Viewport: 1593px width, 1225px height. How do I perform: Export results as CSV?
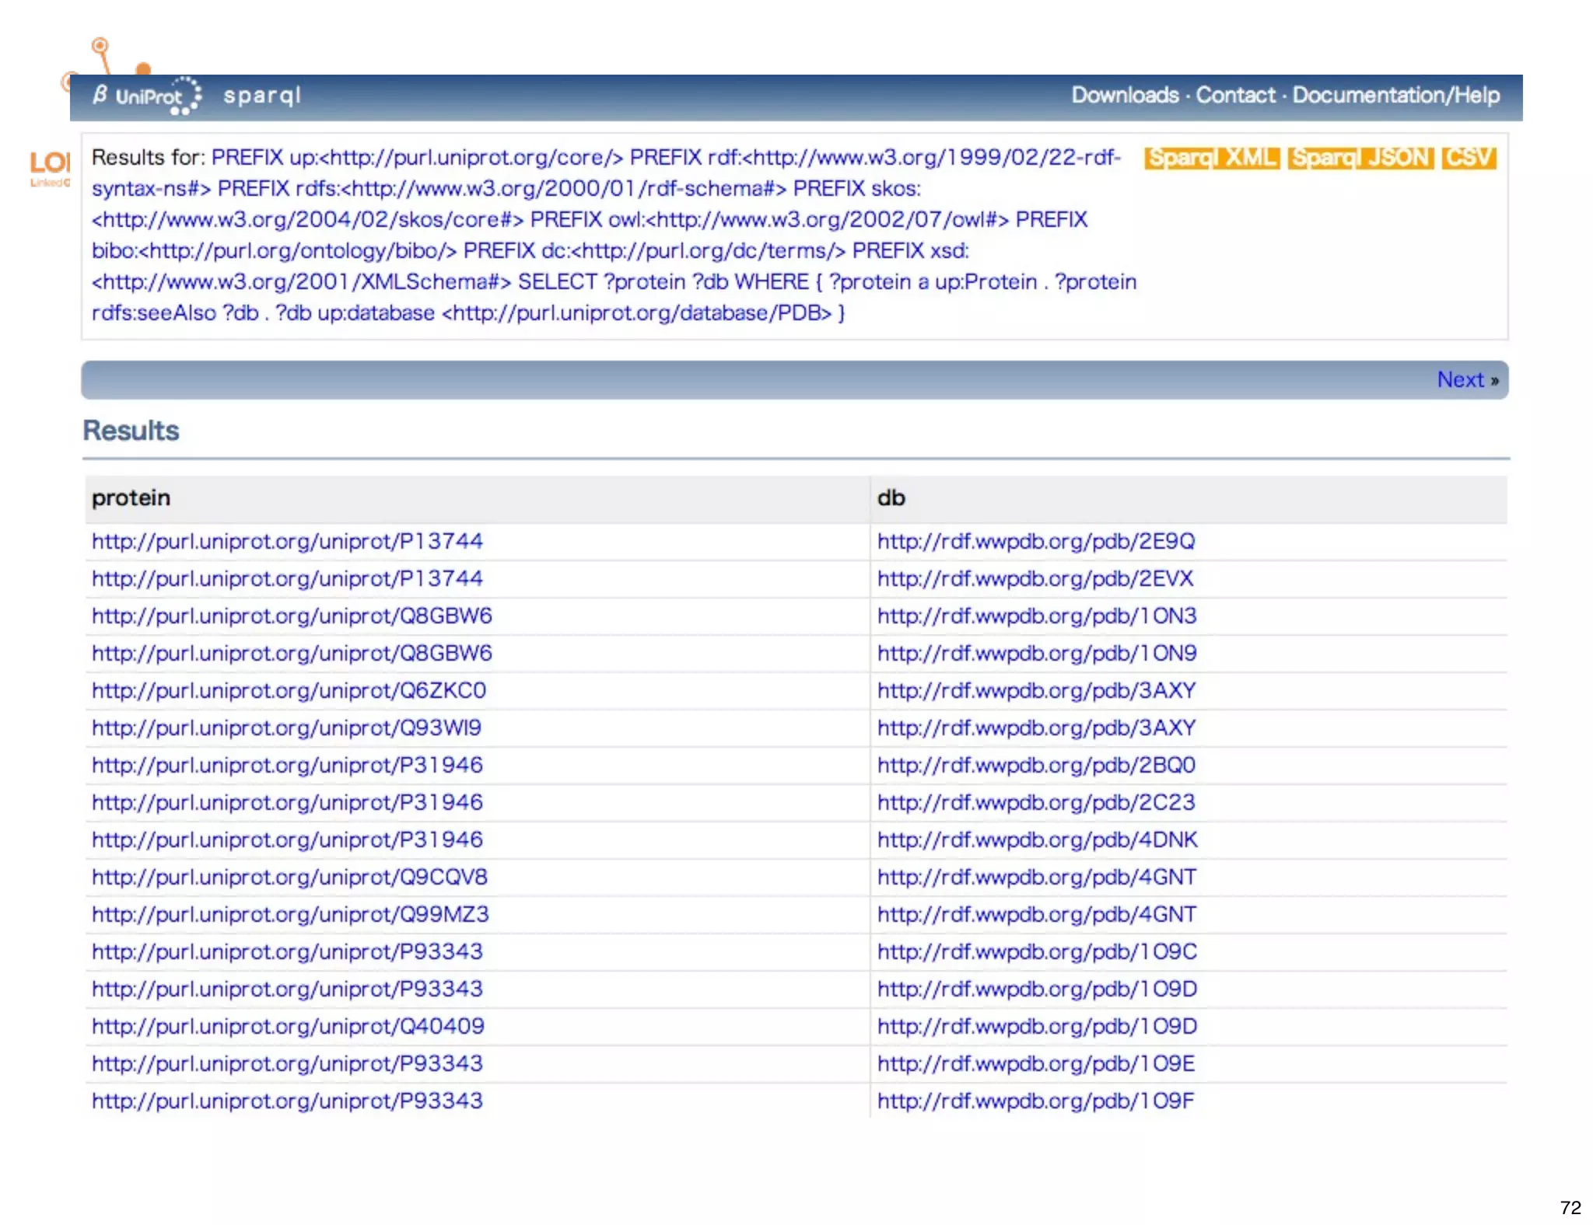pyautogui.click(x=1469, y=158)
